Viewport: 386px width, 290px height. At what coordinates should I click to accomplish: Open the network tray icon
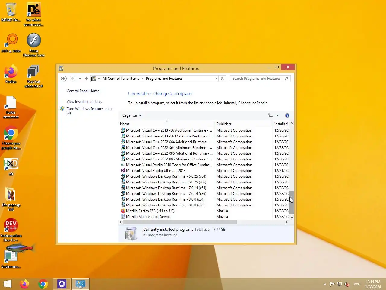coord(340,284)
